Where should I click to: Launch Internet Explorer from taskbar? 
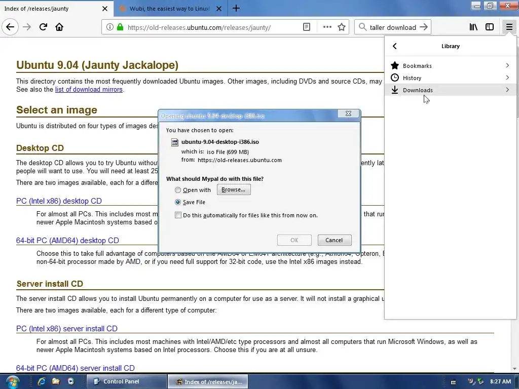[x=42, y=381]
